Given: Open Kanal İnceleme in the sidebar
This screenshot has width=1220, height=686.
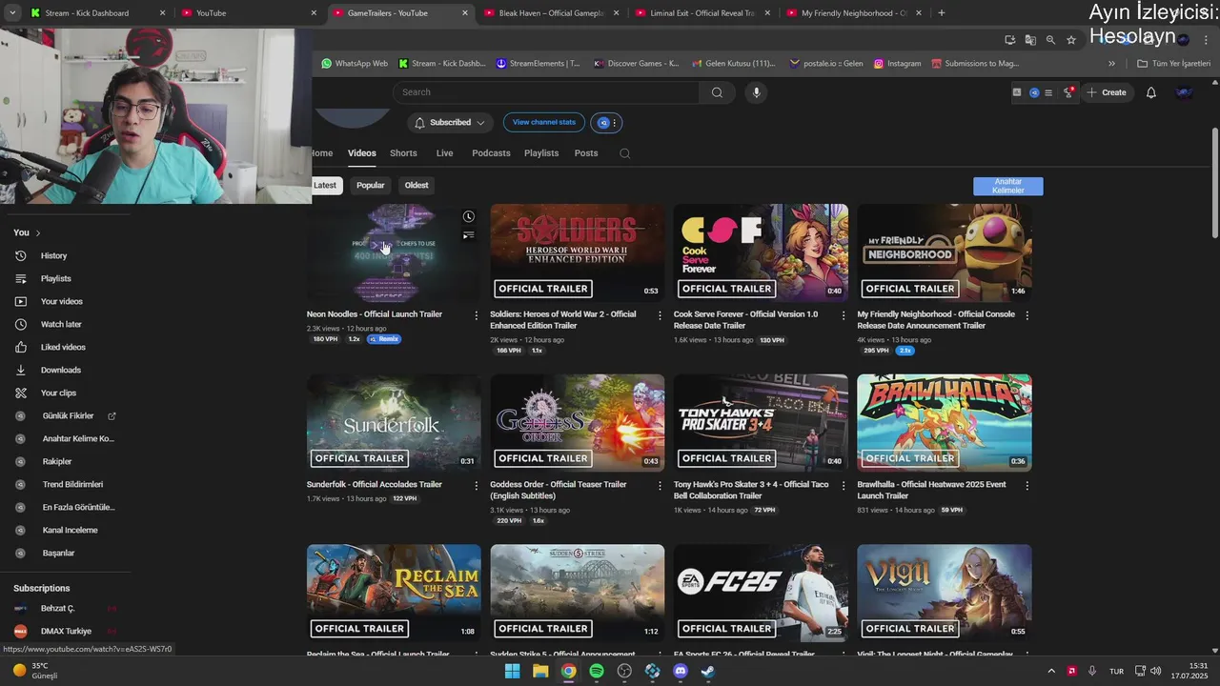Looking at the screenshot, I should click(70, 530).
